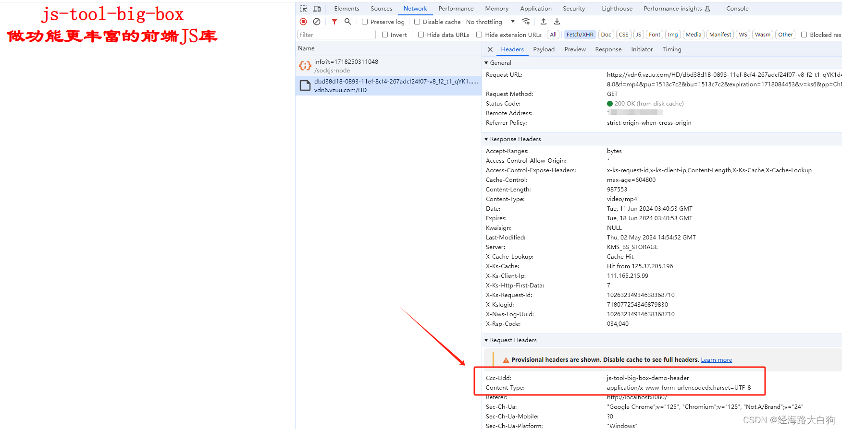The height and width of the screenshot is (429, 842).
Task: Select the info?t=1718250311048 JSON request icon
Action: pos(305,66)
